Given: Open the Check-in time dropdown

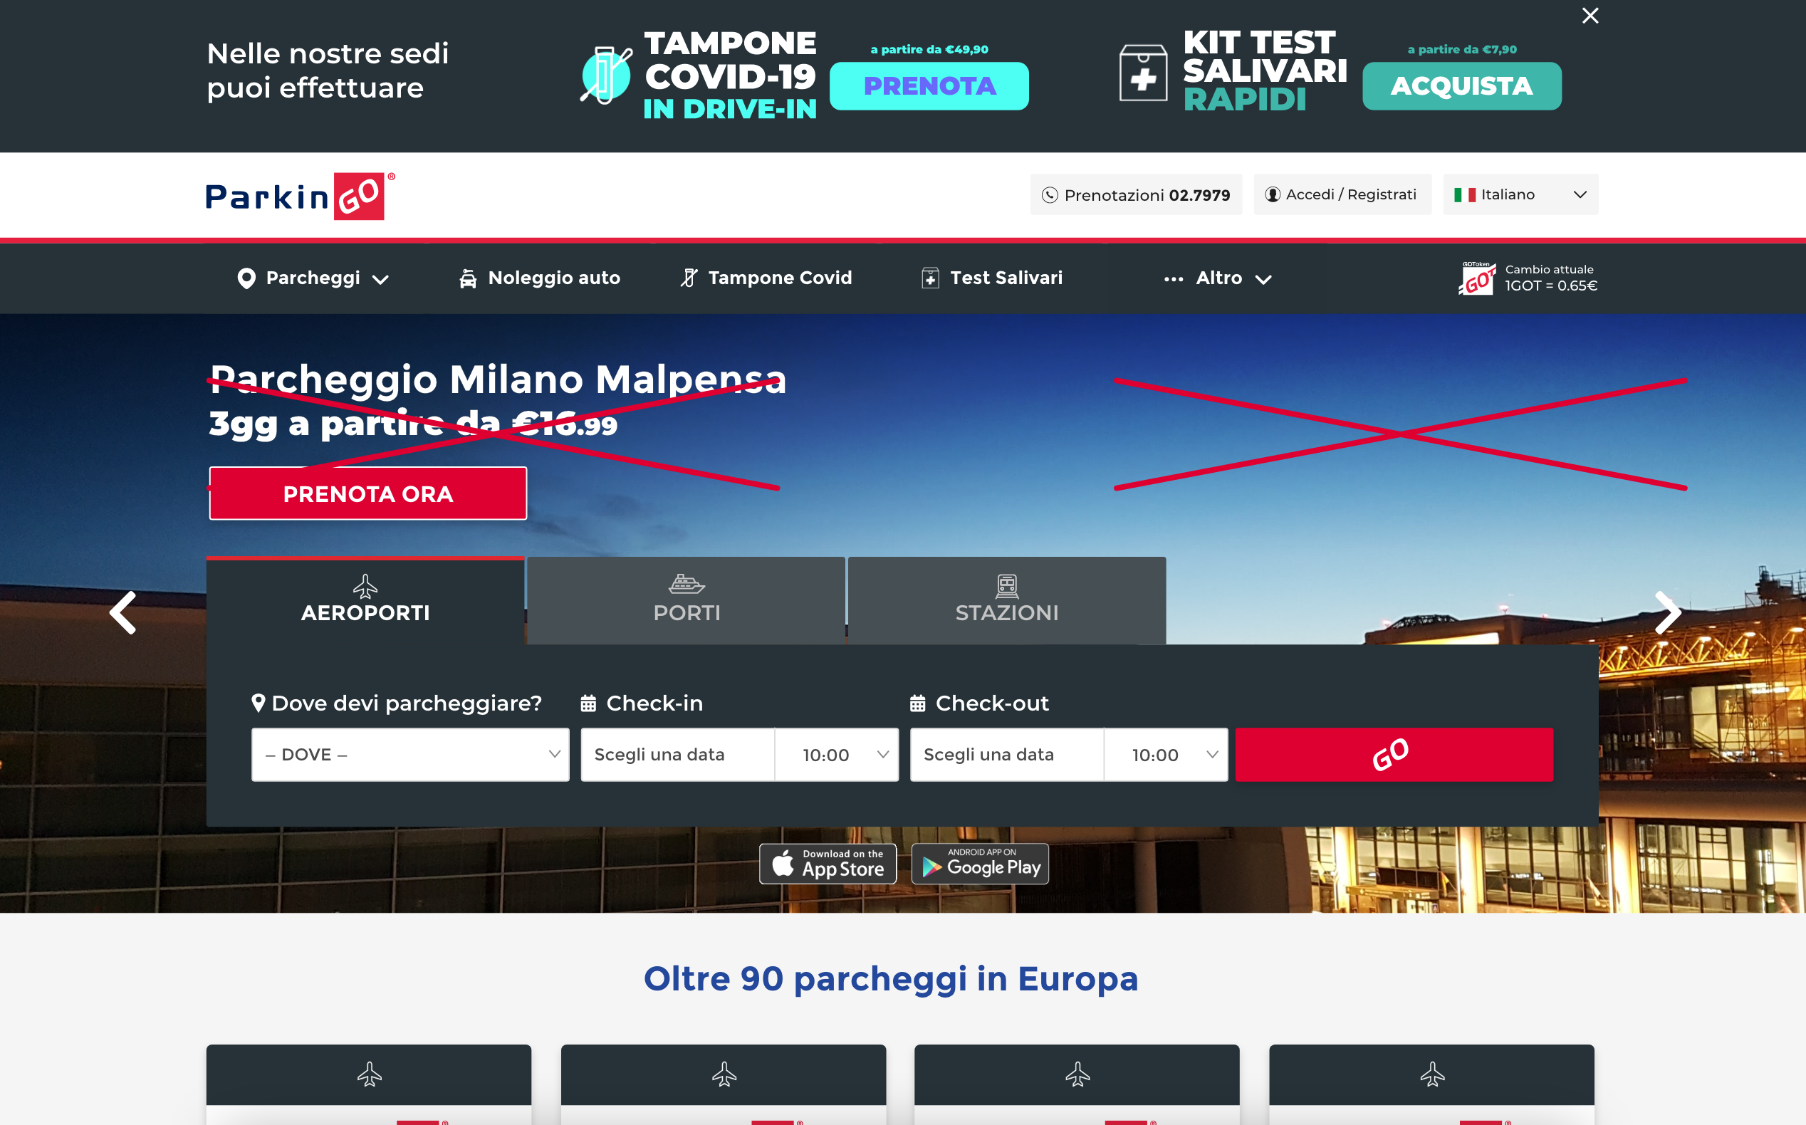Looking at the screenshot, I should point(836,755).
